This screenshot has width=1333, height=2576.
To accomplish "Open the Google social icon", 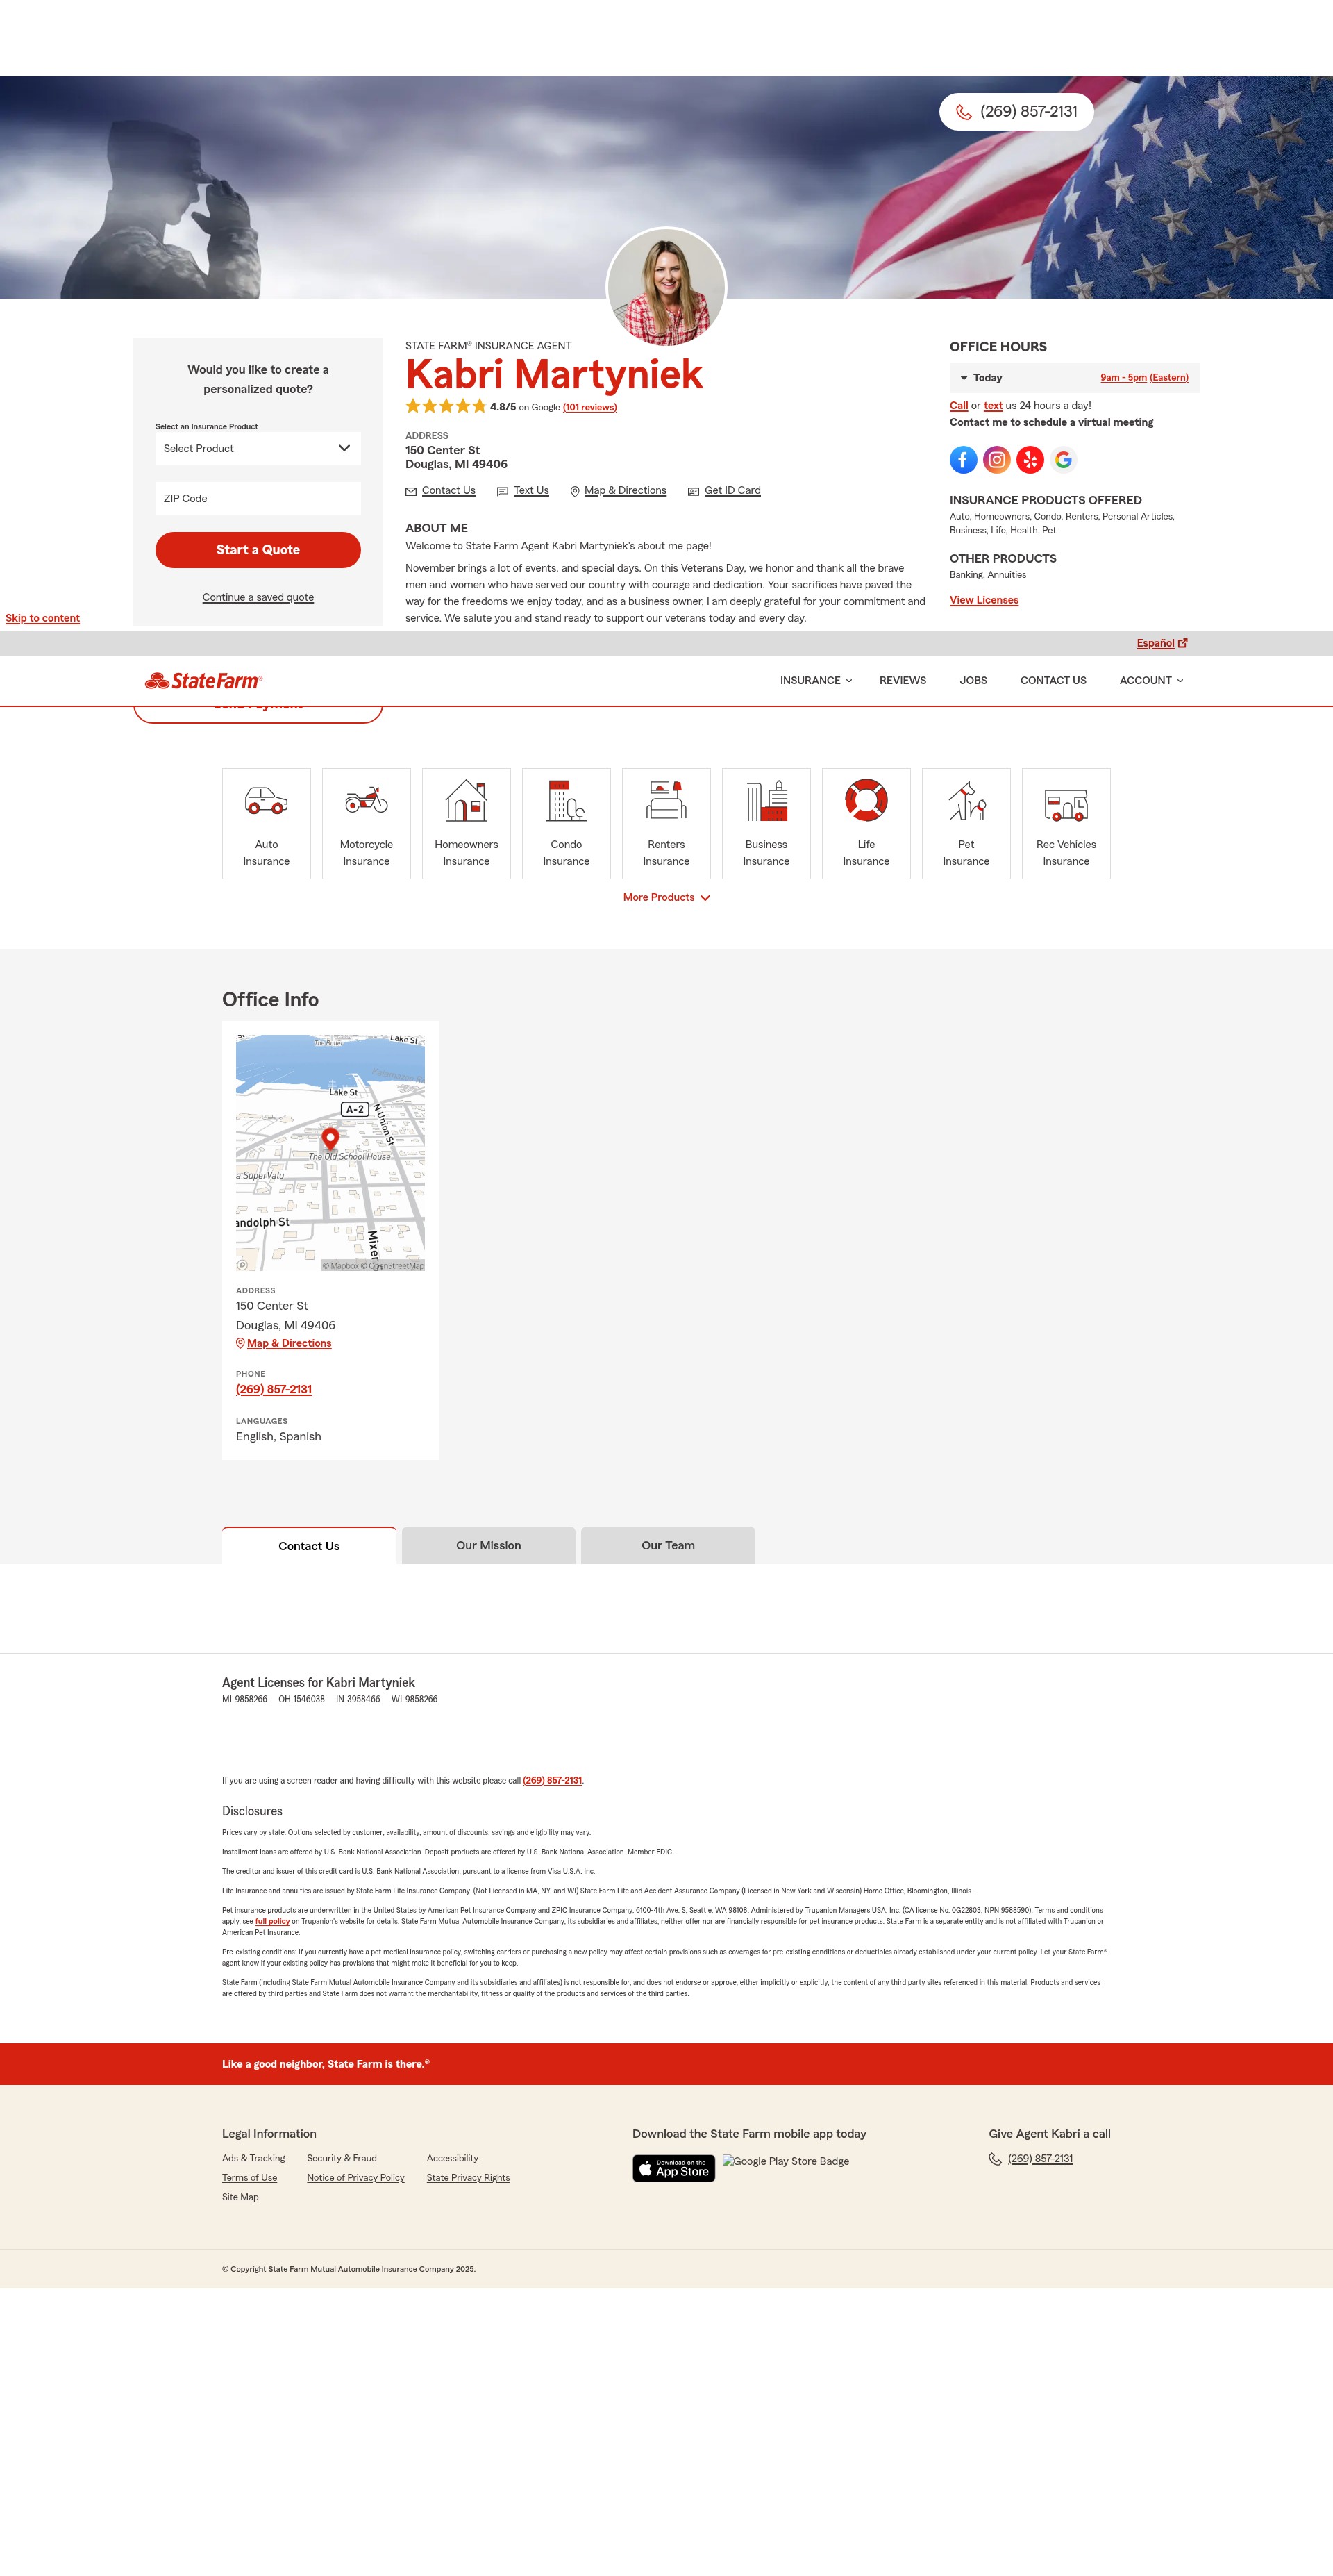I will [x=1063, y=460].
